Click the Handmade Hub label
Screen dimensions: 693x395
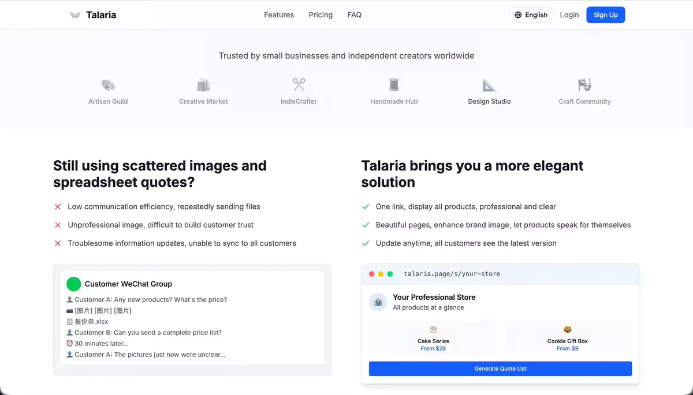pos(394,101)
